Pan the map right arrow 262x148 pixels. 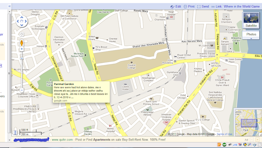click(26, 21)
